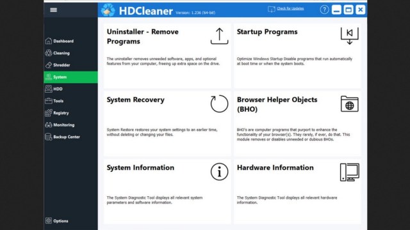Image resolution: width=410 pixels, height=230 pixels.
Task: Click the uninstaller description text
Action: 163,61
